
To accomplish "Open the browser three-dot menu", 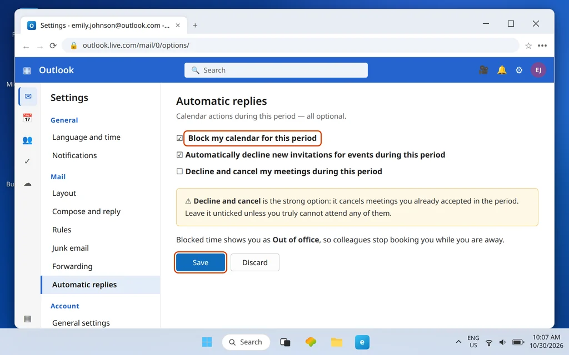I will (x=542, y=45).
